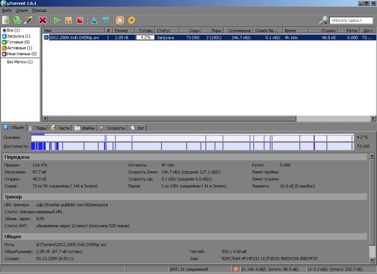Select the Без Метки (1) label
Screen dimensions: 377x274
[20, 62]
